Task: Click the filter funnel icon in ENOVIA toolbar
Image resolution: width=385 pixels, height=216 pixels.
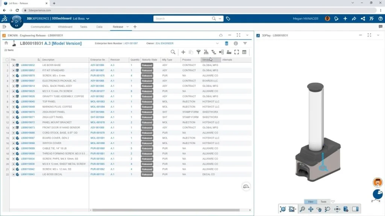Action: click(x=199, y=52)
